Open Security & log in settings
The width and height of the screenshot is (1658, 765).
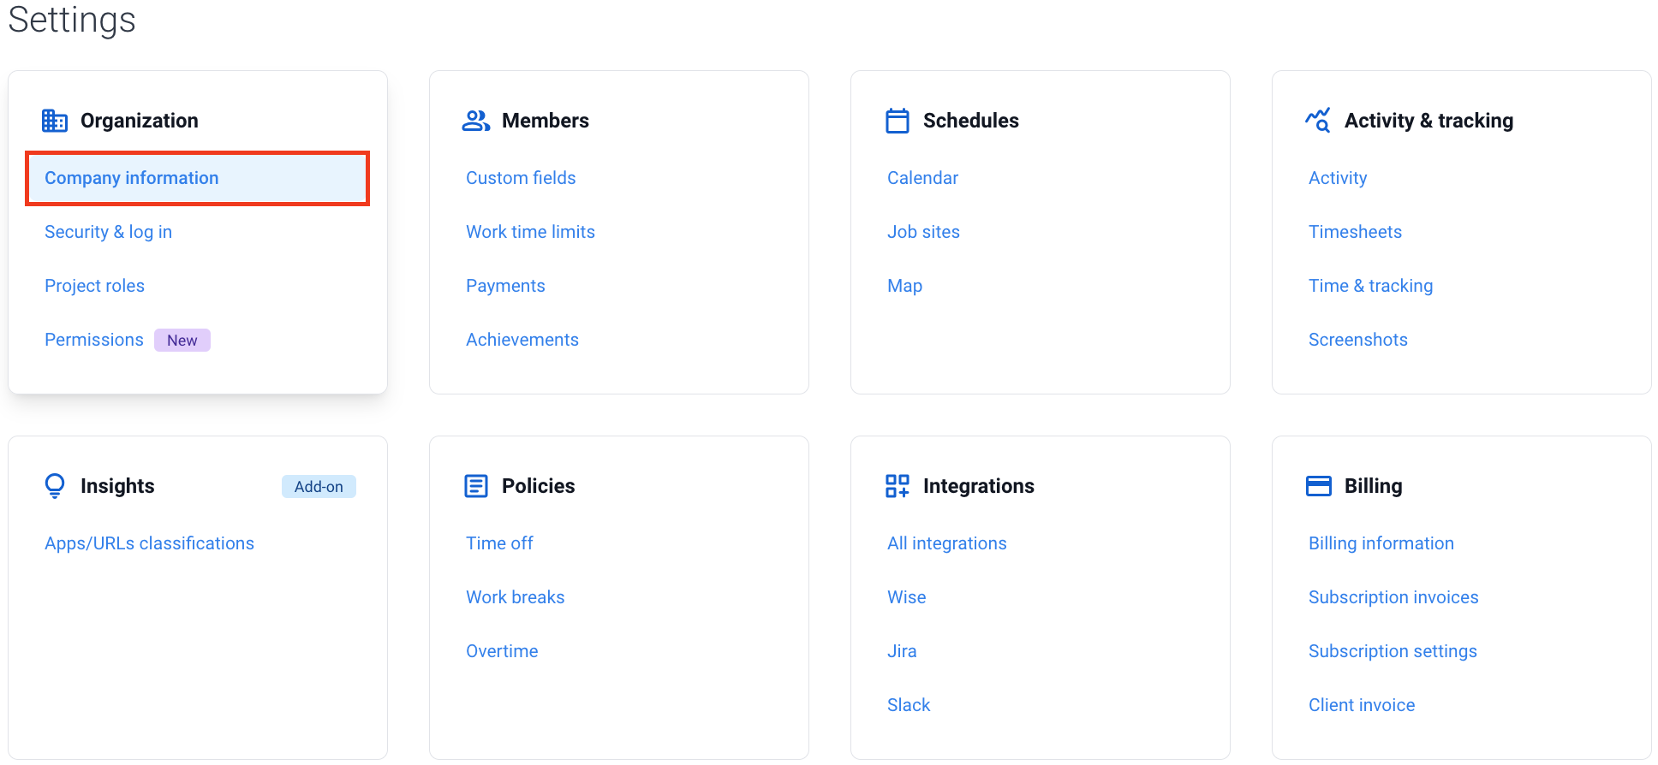[109, 232]
